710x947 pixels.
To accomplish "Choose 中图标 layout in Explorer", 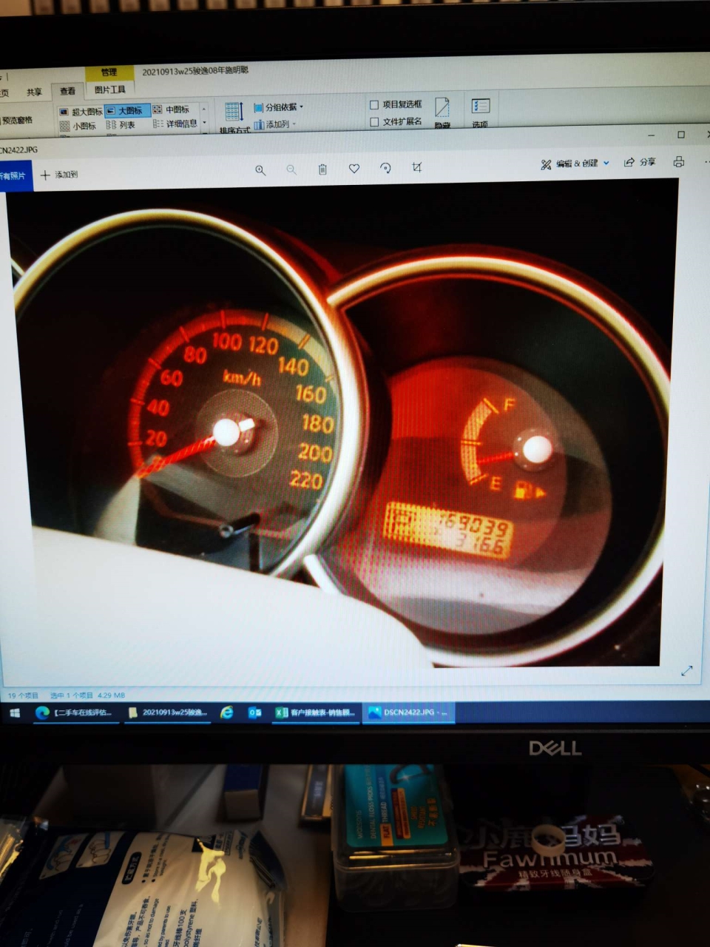I will point(172,109).
